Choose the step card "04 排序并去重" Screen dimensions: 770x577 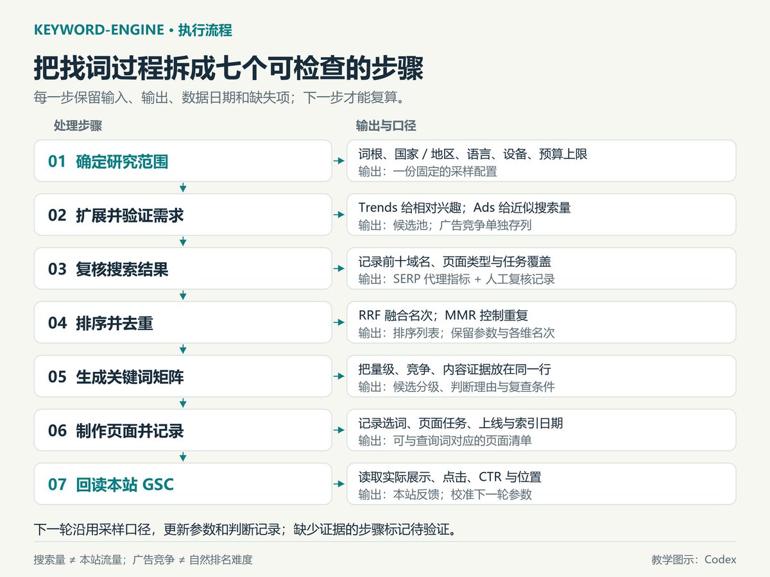(183, 322)
